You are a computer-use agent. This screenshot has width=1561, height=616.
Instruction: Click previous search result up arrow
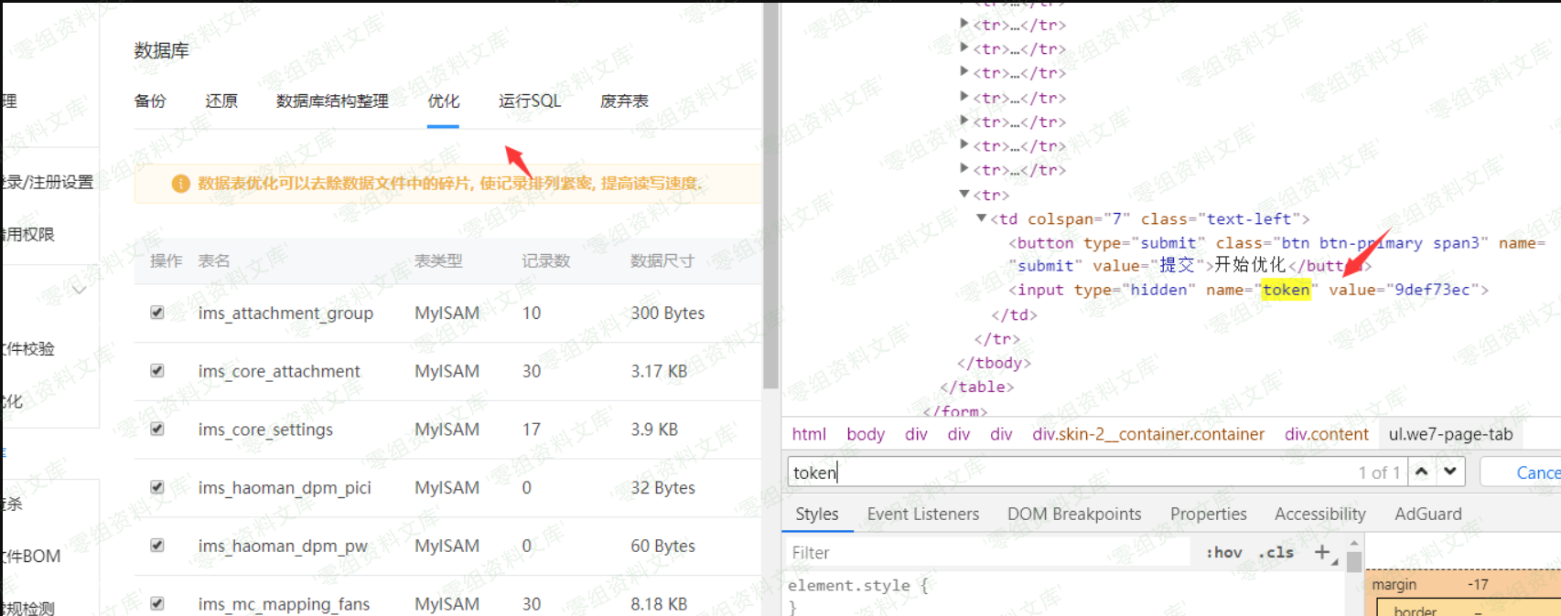[x=1421, y=472]
